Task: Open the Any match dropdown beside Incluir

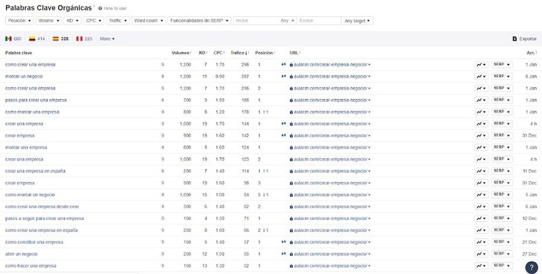Action: coord(287,20)
